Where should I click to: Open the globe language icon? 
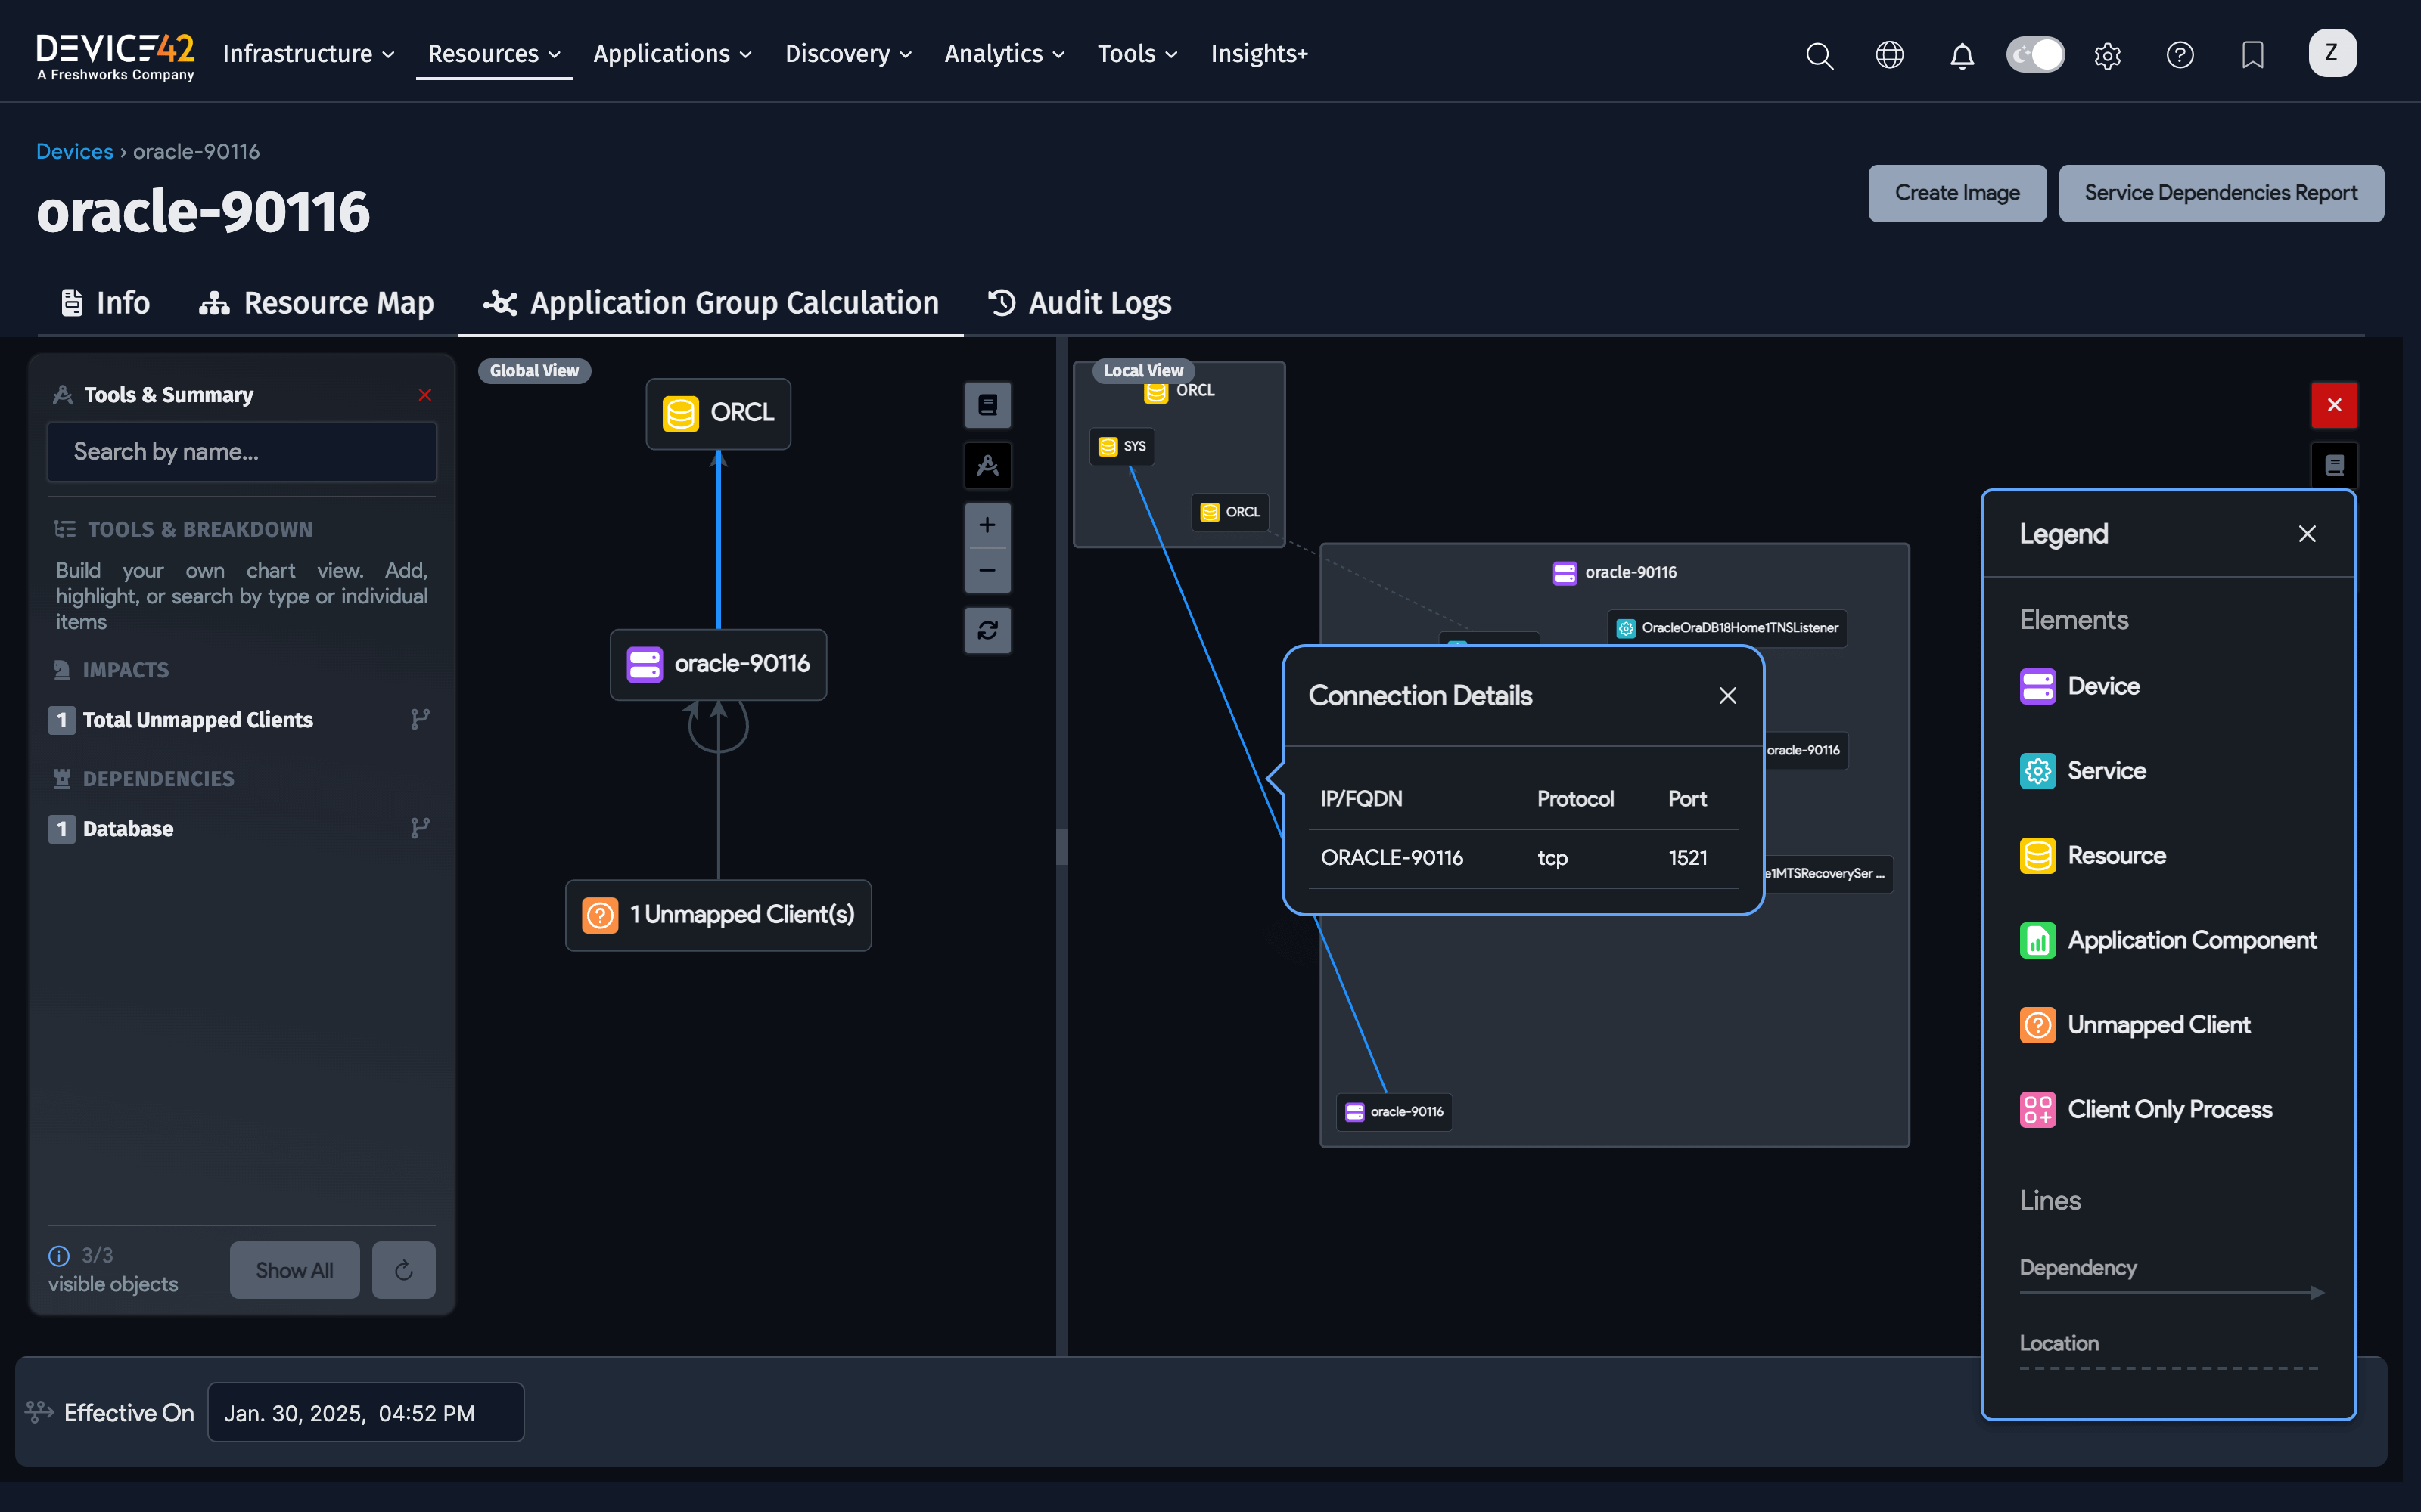coord(1889,55)
